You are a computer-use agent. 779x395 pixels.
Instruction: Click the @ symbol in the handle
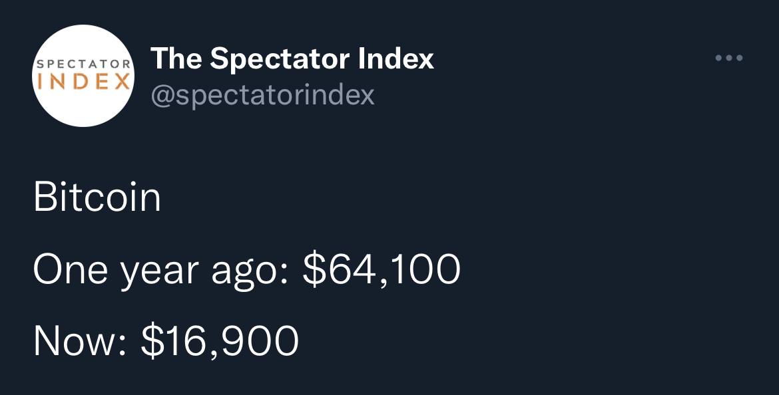[x=162, y=95]
